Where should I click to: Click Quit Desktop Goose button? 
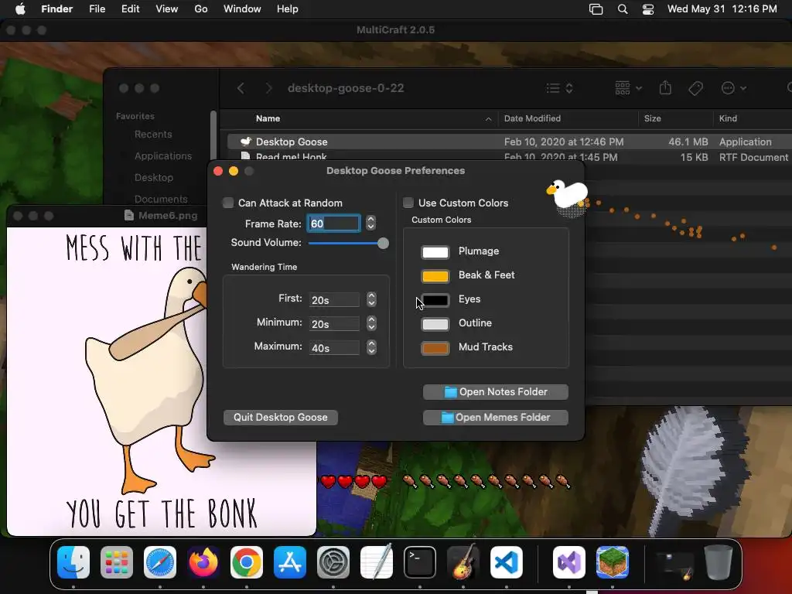[280, 417]
